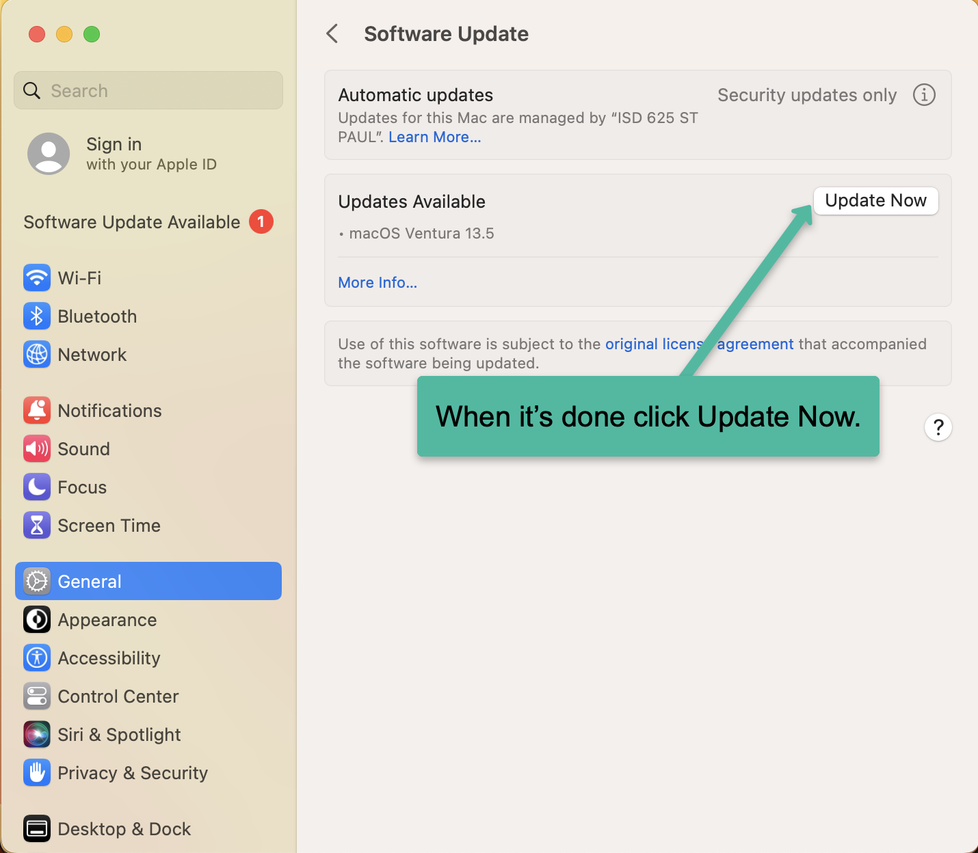
Task: Click the Wi-Fi icon in sidebar
Action: [x=37, y=277]
